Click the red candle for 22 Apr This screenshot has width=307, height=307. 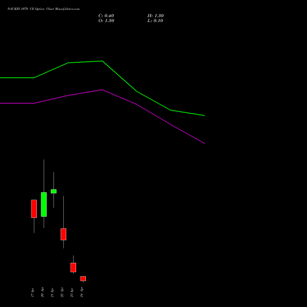coord(63,235)
